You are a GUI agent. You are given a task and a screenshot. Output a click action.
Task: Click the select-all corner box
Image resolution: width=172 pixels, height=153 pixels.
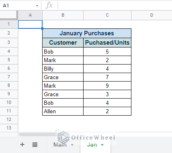pyautogui.click(x=9, y=15)
